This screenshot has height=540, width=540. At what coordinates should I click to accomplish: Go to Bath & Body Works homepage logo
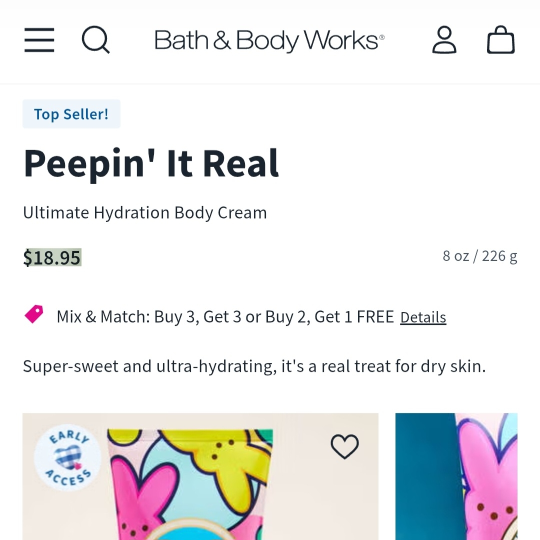[269, 40]
